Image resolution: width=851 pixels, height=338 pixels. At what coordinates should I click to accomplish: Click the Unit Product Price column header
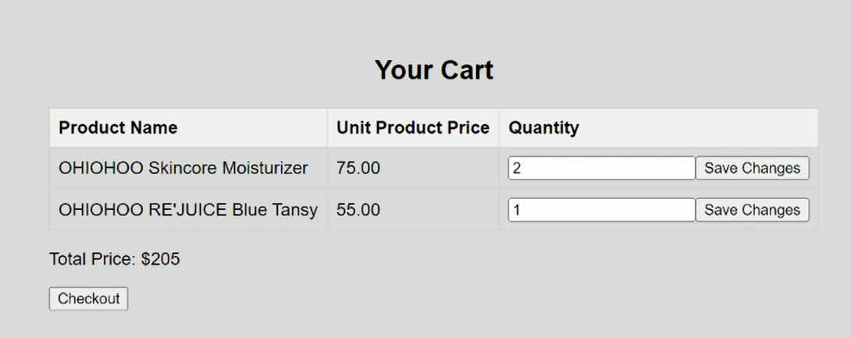pyautogui.click(x=413, y=128)
